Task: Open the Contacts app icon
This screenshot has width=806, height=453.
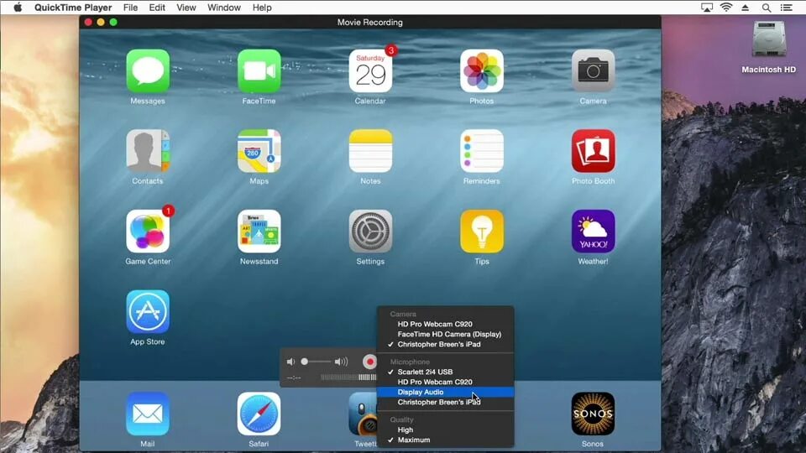Action: [x=148, y=151]
